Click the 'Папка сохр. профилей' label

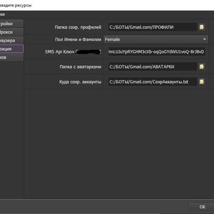coord(78,27)
